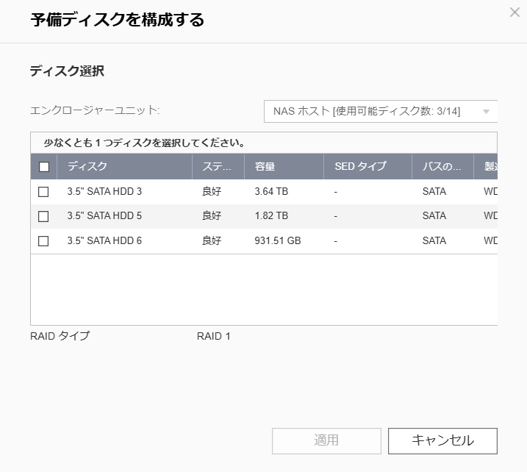Toggle the select-all checkbox in table header
This screenshot has width=527, height=472.
click(x=44, y=167)
